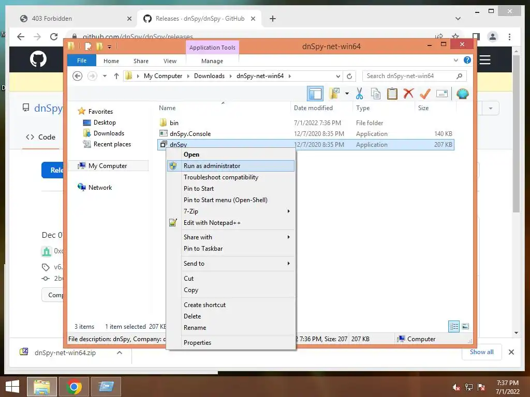Open folder options dropdown arrow in toolbar

click(x=347, y=94)
